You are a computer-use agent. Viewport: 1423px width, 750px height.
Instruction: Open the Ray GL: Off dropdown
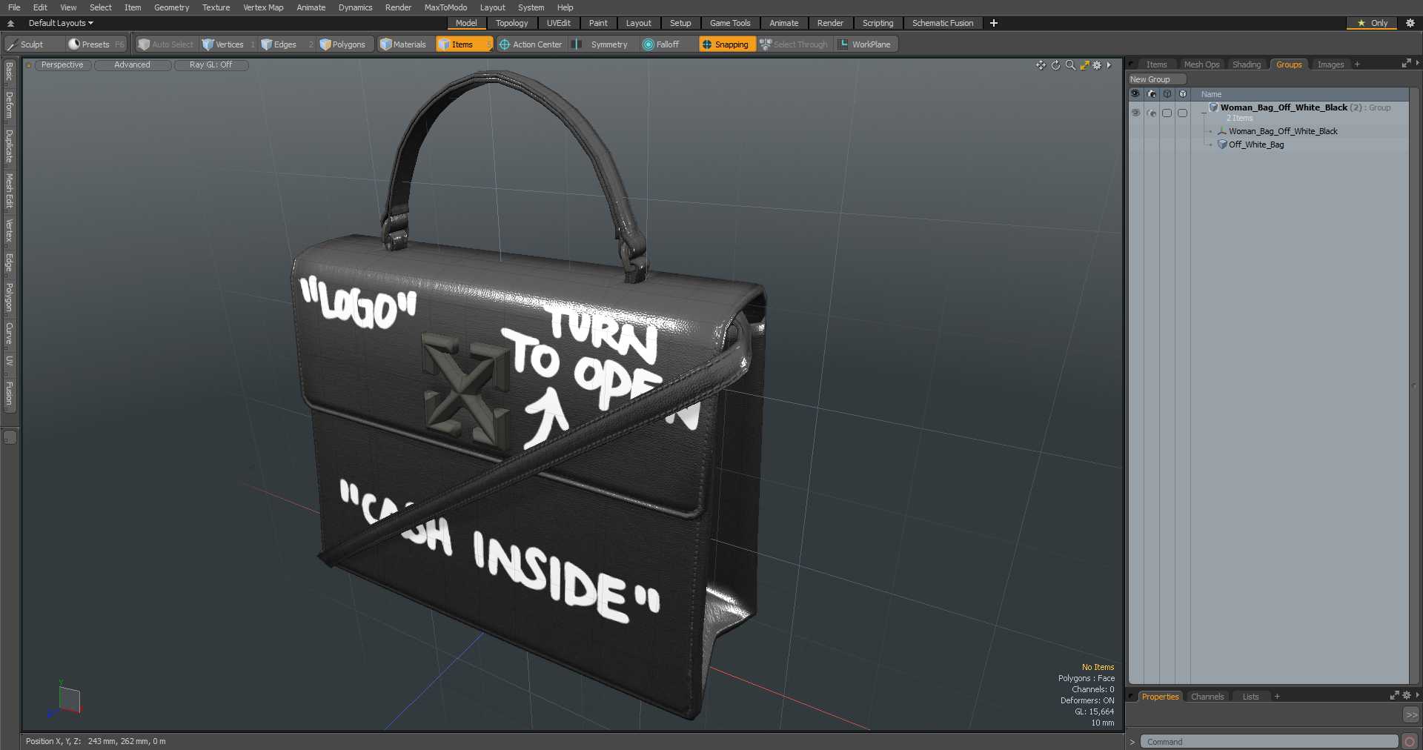(x=210, y=65)
